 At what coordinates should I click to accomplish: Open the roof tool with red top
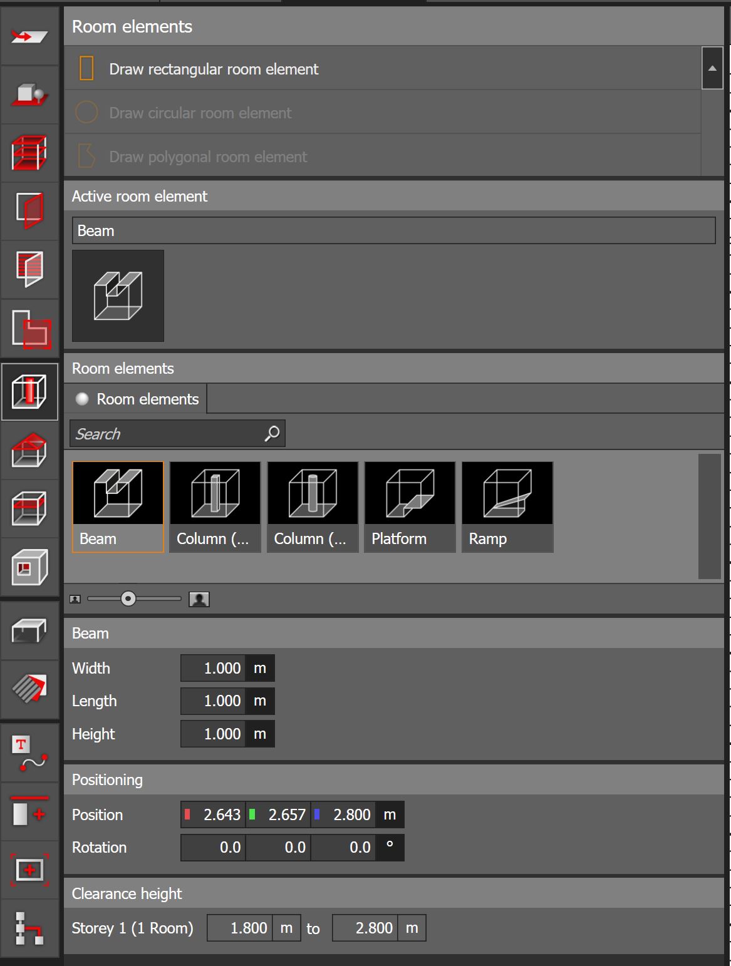click(x=29, y=451)
